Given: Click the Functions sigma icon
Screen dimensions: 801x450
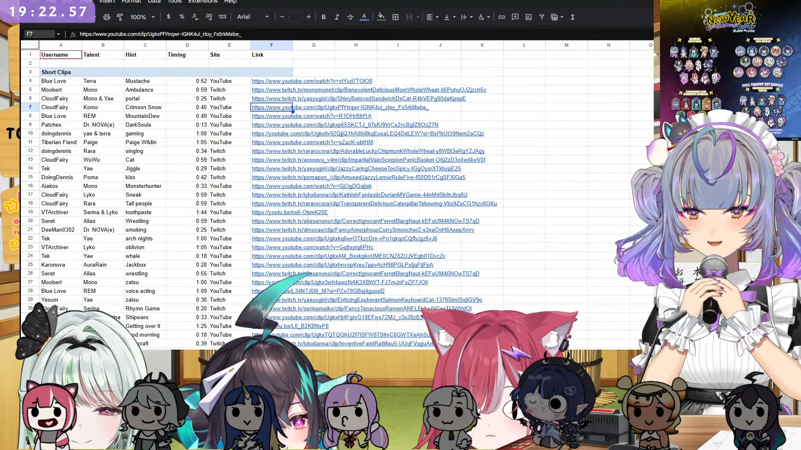Looking at the screenshot, I should point(573,17).
